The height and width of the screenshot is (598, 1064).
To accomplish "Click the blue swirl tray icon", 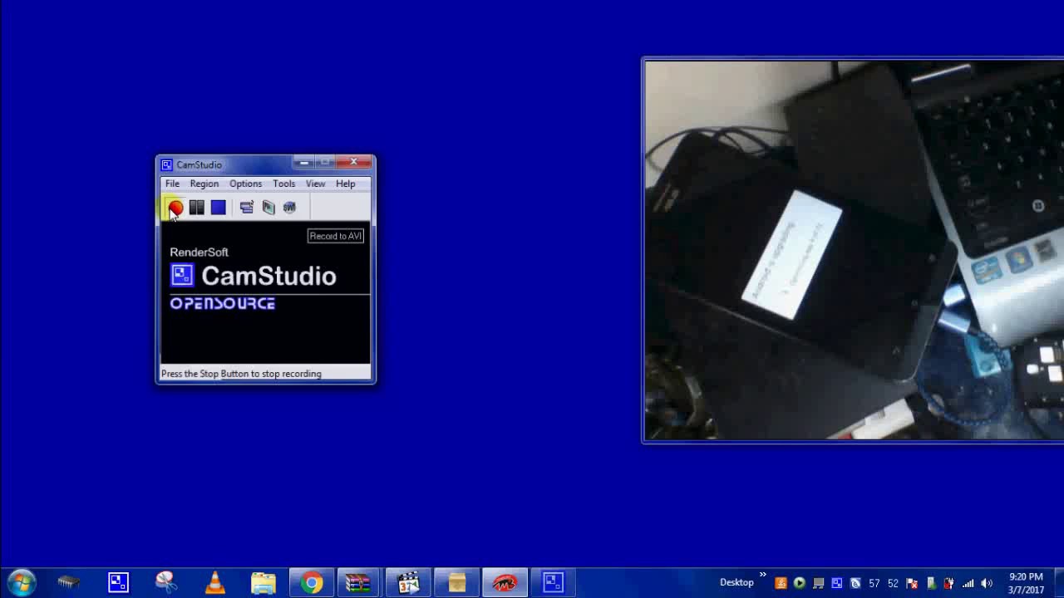I will click(855, 583).
